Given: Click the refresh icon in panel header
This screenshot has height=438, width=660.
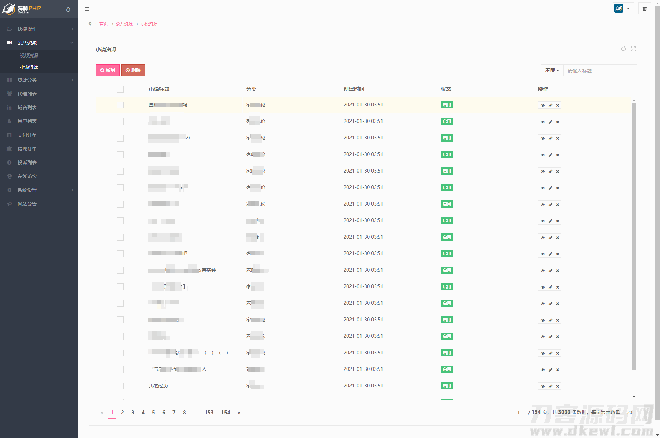Looking at the screenshot, I should click(624, 49).
